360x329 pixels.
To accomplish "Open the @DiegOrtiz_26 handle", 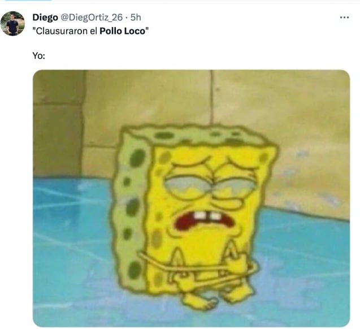I will 92,18.
